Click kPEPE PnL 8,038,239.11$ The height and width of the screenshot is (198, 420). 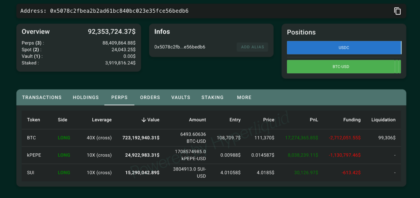(303, 155)
